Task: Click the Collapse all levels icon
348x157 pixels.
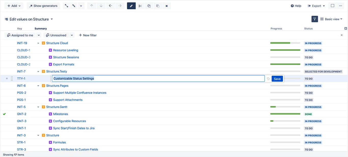Action: [x=74, y=6]
